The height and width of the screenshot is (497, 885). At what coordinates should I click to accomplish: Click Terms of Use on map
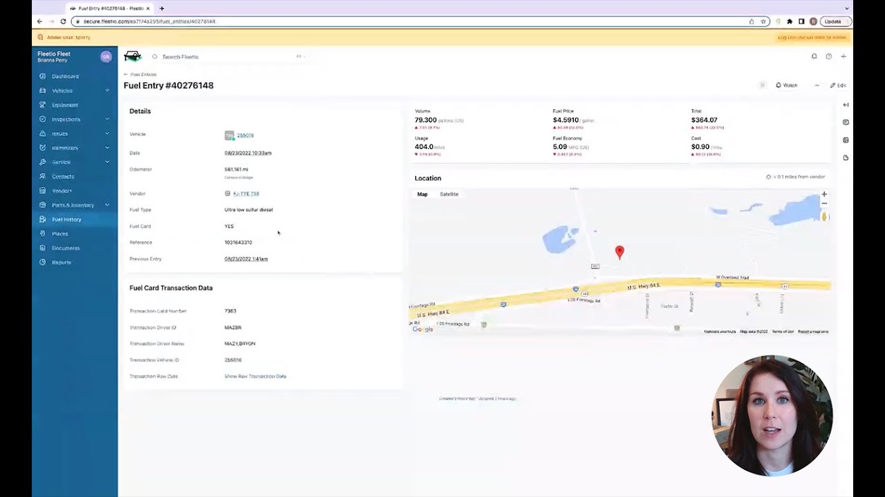tap(783, 331)
